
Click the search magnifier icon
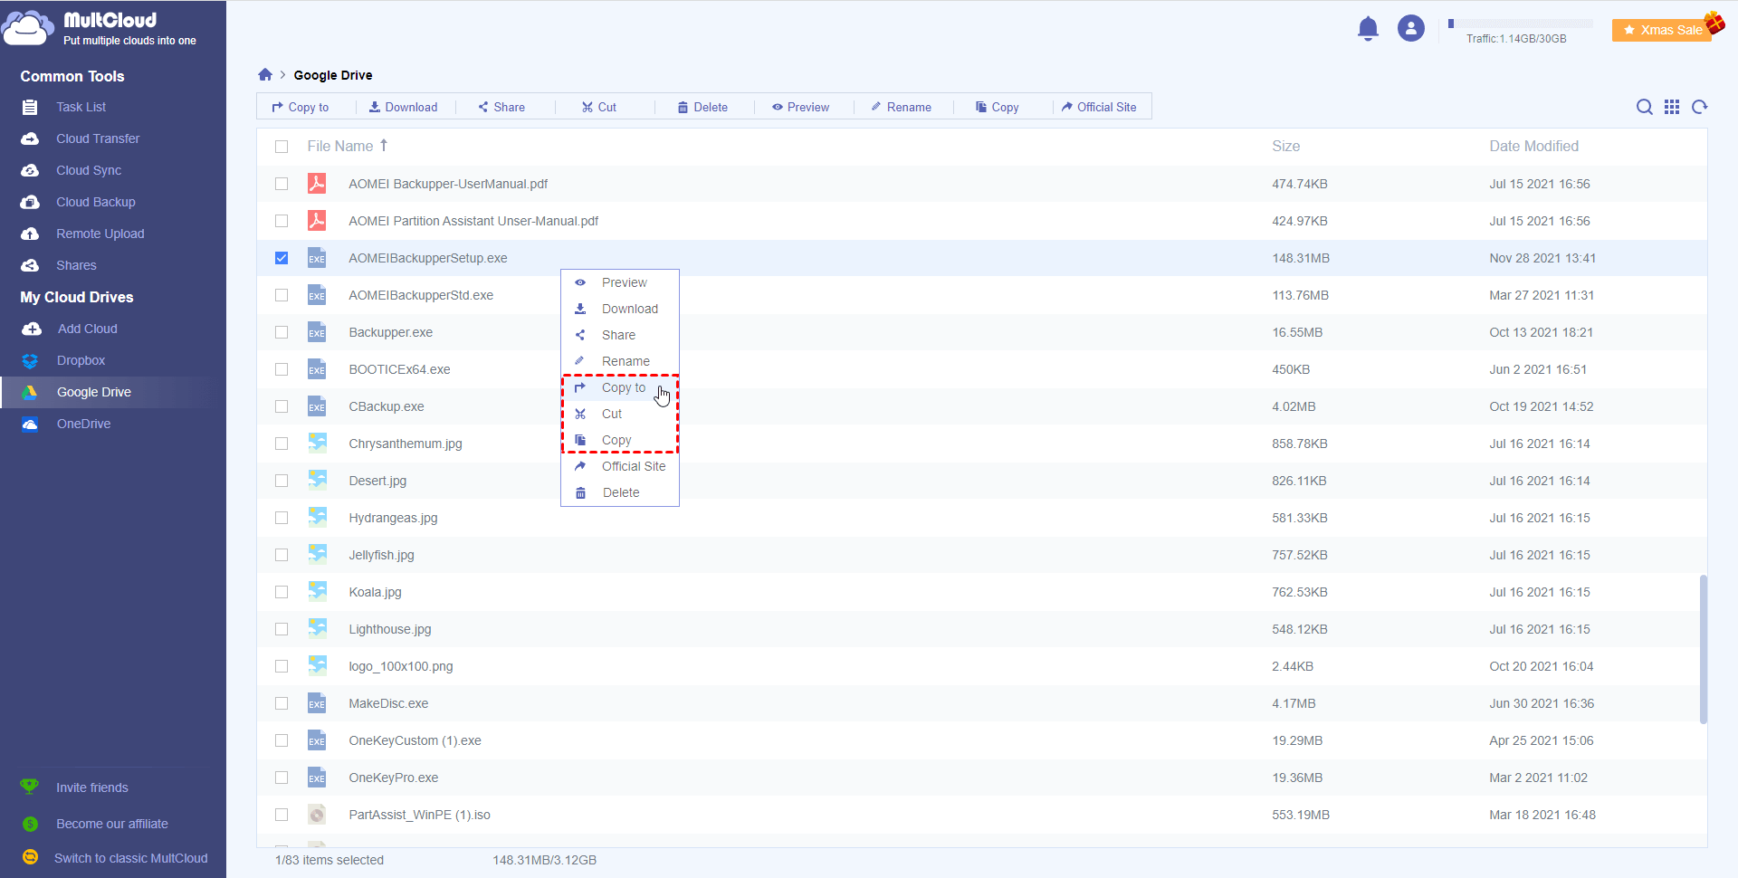coord(1644,107)
